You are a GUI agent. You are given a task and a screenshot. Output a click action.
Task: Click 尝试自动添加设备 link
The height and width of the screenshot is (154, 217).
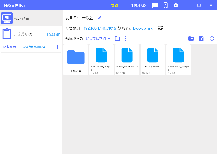[34, 47]
